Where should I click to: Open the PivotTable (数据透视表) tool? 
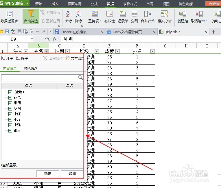(x=9, y=16)
